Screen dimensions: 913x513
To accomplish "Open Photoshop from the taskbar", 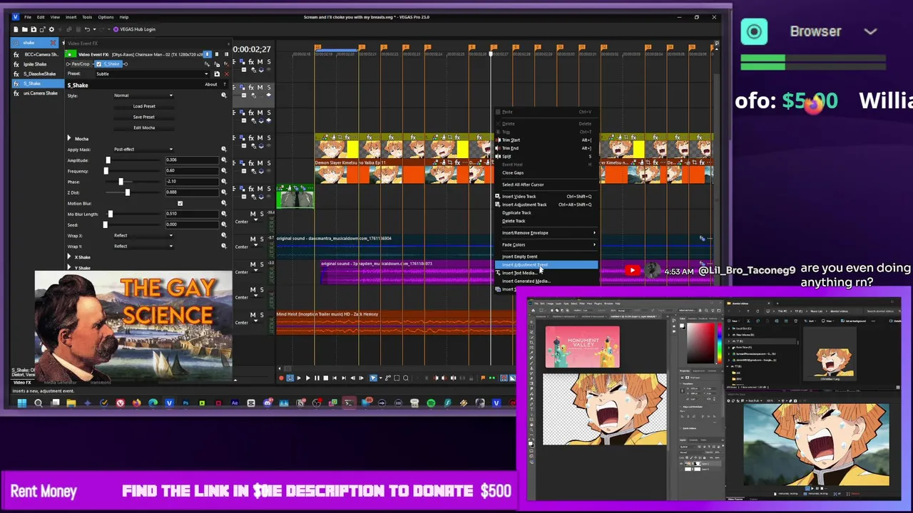I will [x=185, y=403].
